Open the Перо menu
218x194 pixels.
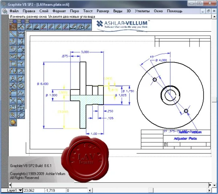point(74,11)
